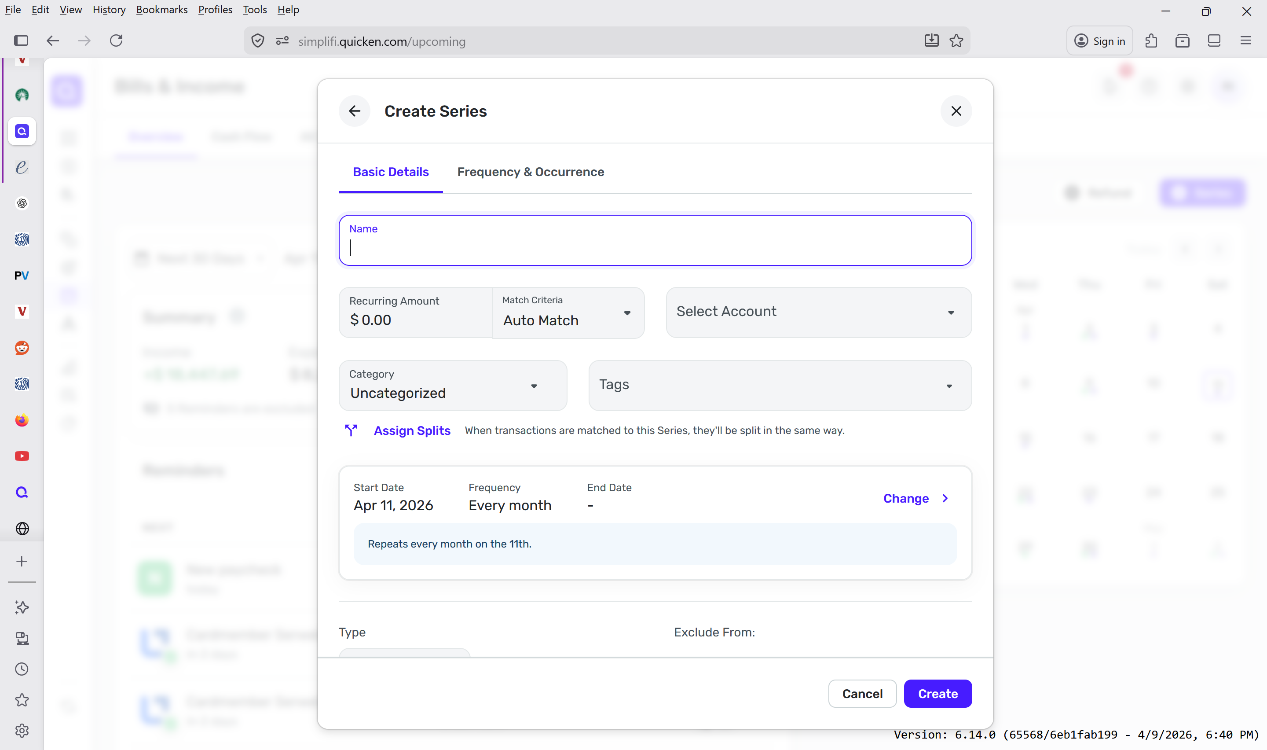Open the Reddit sidebar tab icon

22,348
